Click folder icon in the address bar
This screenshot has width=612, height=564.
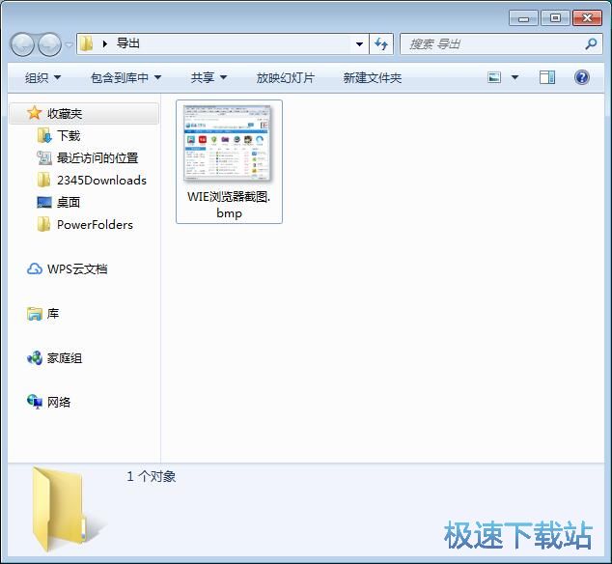tap(86, 43)
